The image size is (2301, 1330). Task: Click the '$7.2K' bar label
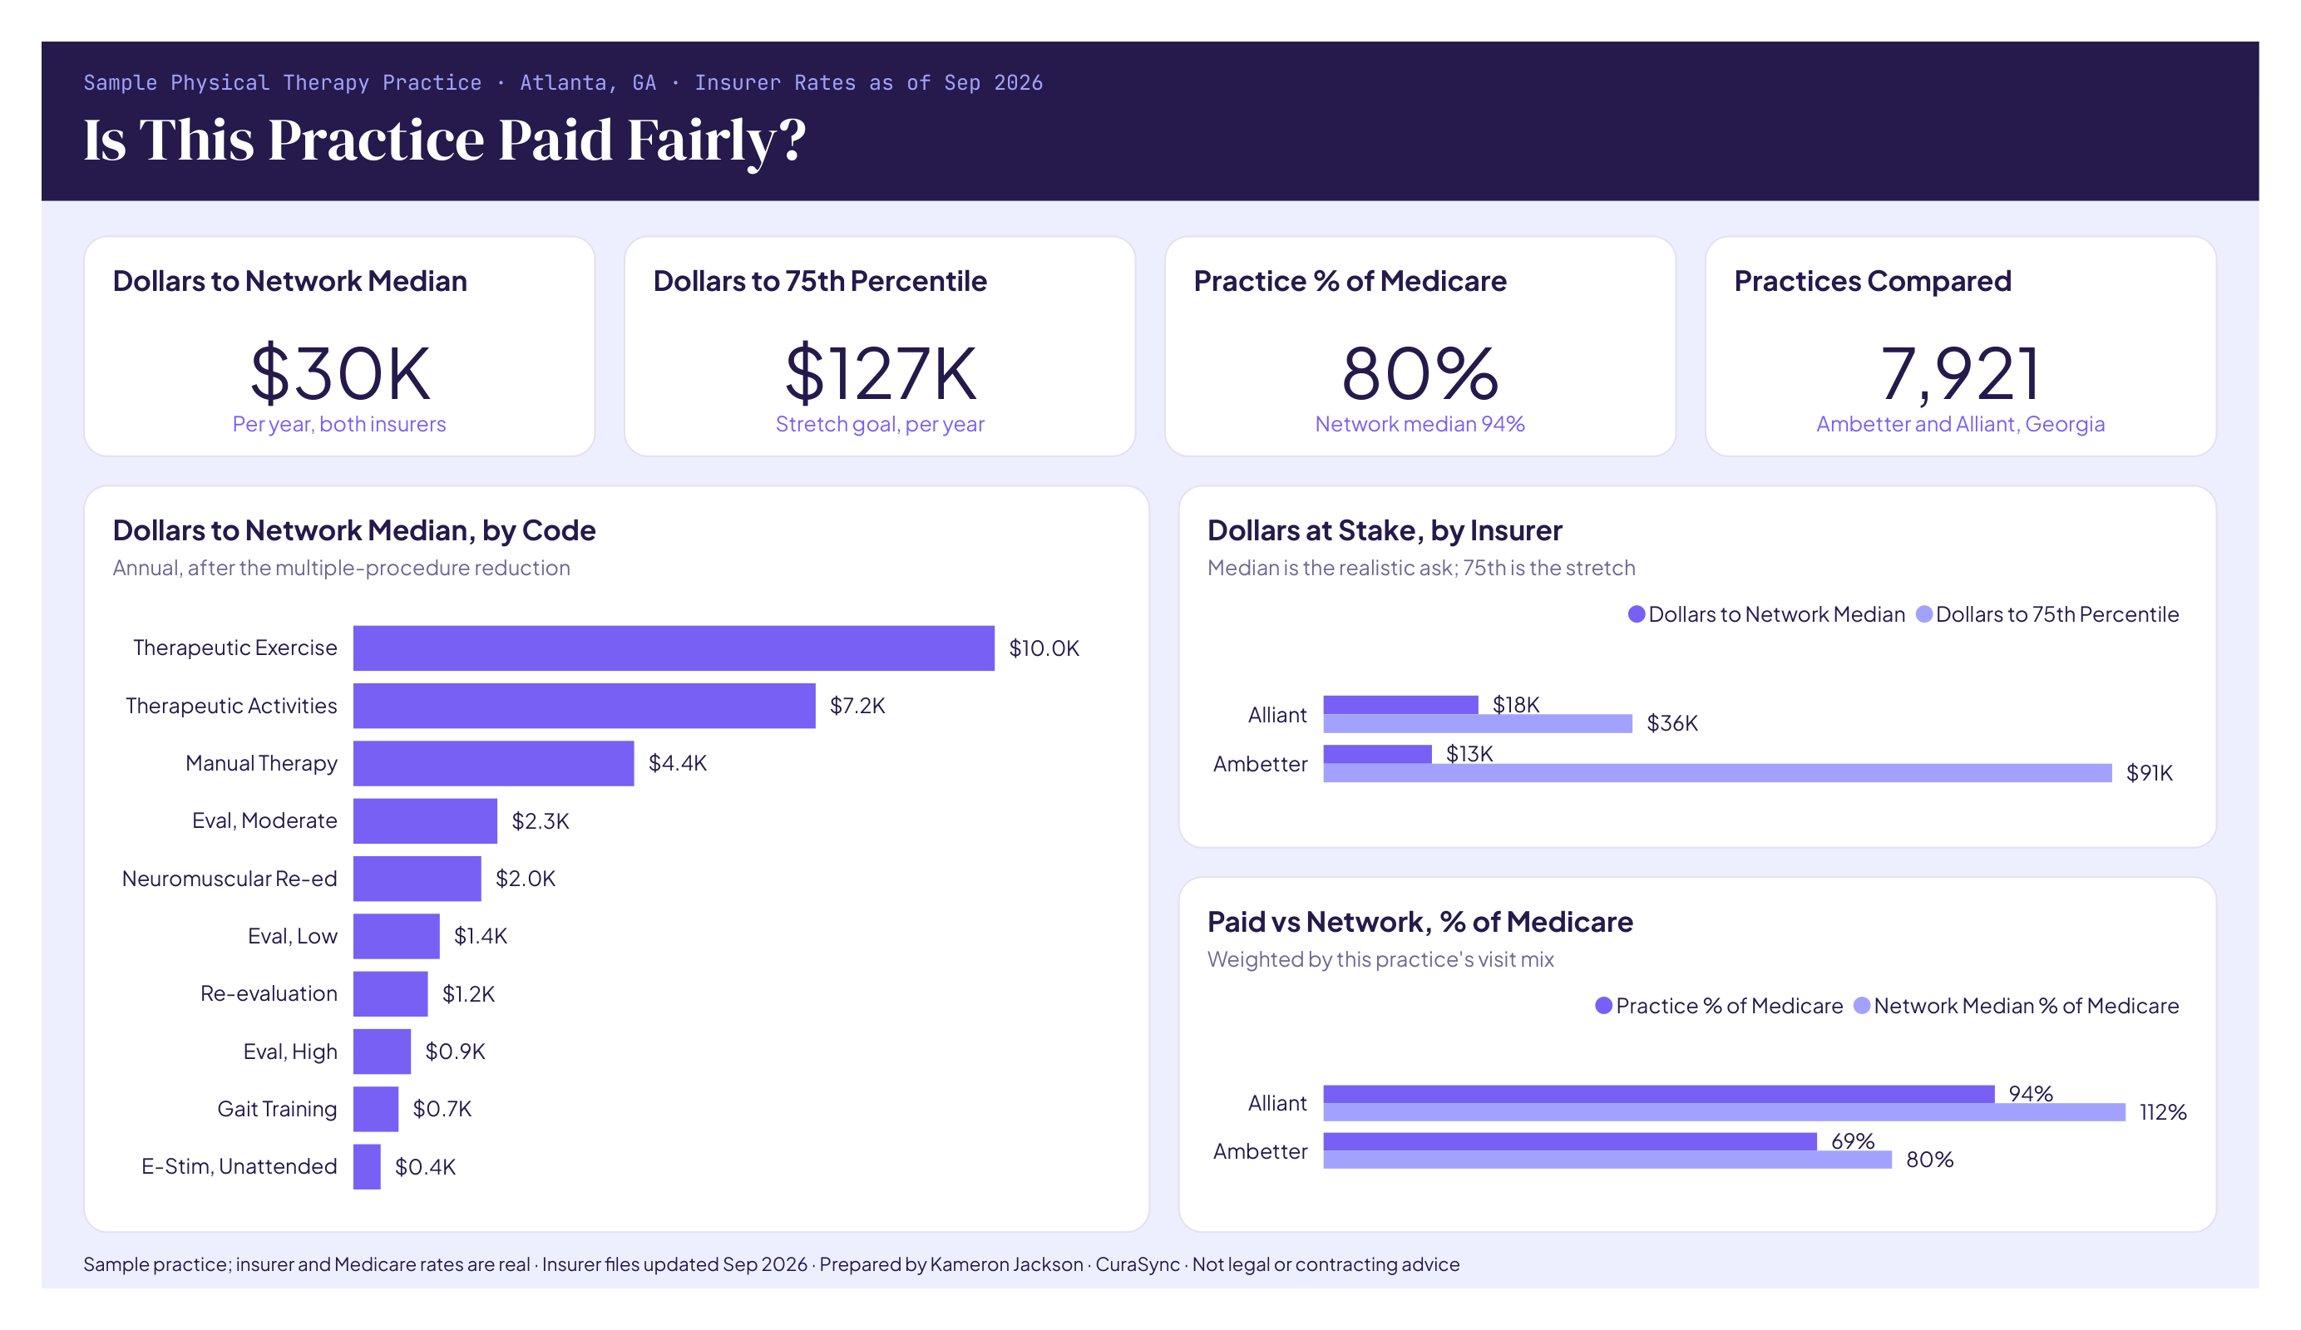click(857, 706)
